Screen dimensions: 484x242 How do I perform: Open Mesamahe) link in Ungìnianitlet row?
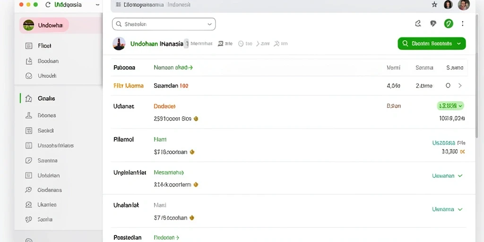(169, 172)
